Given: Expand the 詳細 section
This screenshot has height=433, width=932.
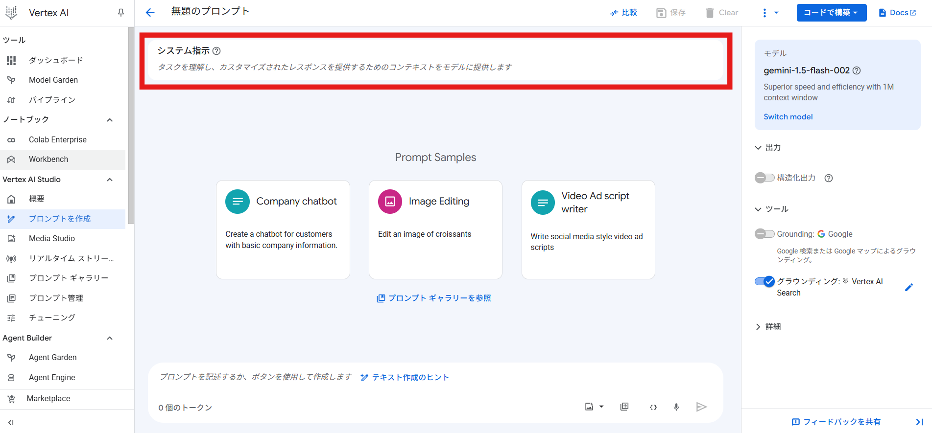Looking at the screenshot, I should pyautogui.click(x=758, y=327).
